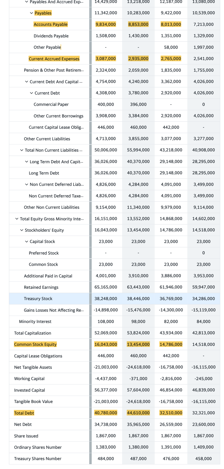Select the Commercial Paper row label

coord(51,104)
